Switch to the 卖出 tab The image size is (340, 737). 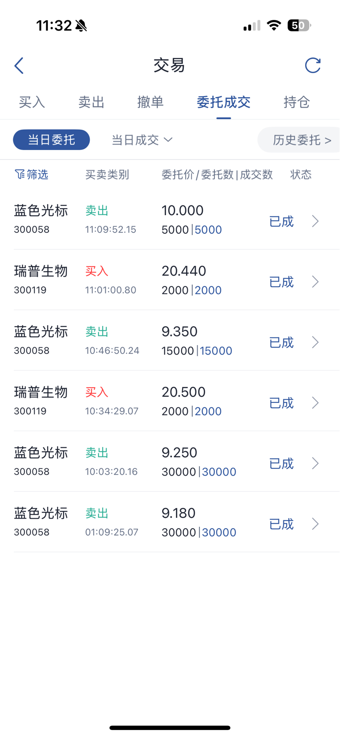91,102
